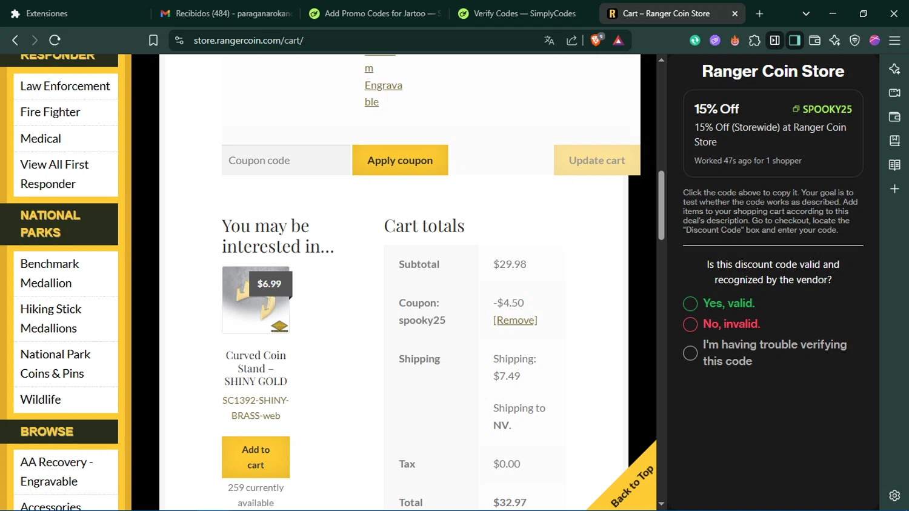
Task: Open the wallet icon in right sidebar
Action: pyautogui.click(x=894, y=117)
